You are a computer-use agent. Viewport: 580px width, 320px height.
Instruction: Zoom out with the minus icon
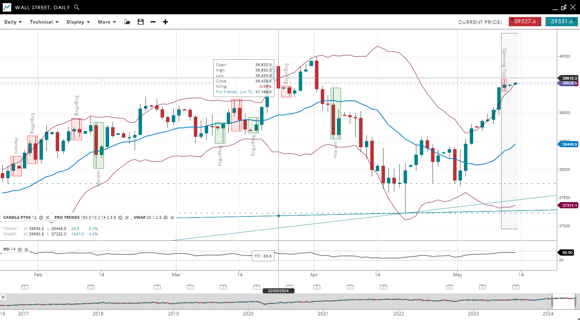tap(153, 22)
